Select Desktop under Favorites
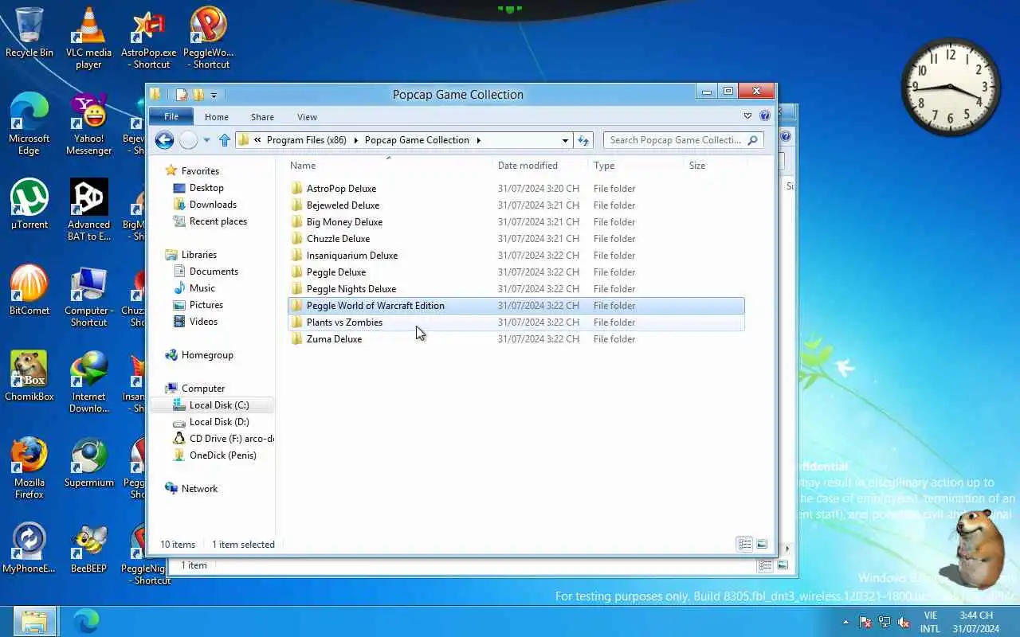This screenshot has height=637, width=1020. click(x=206, y=188)
